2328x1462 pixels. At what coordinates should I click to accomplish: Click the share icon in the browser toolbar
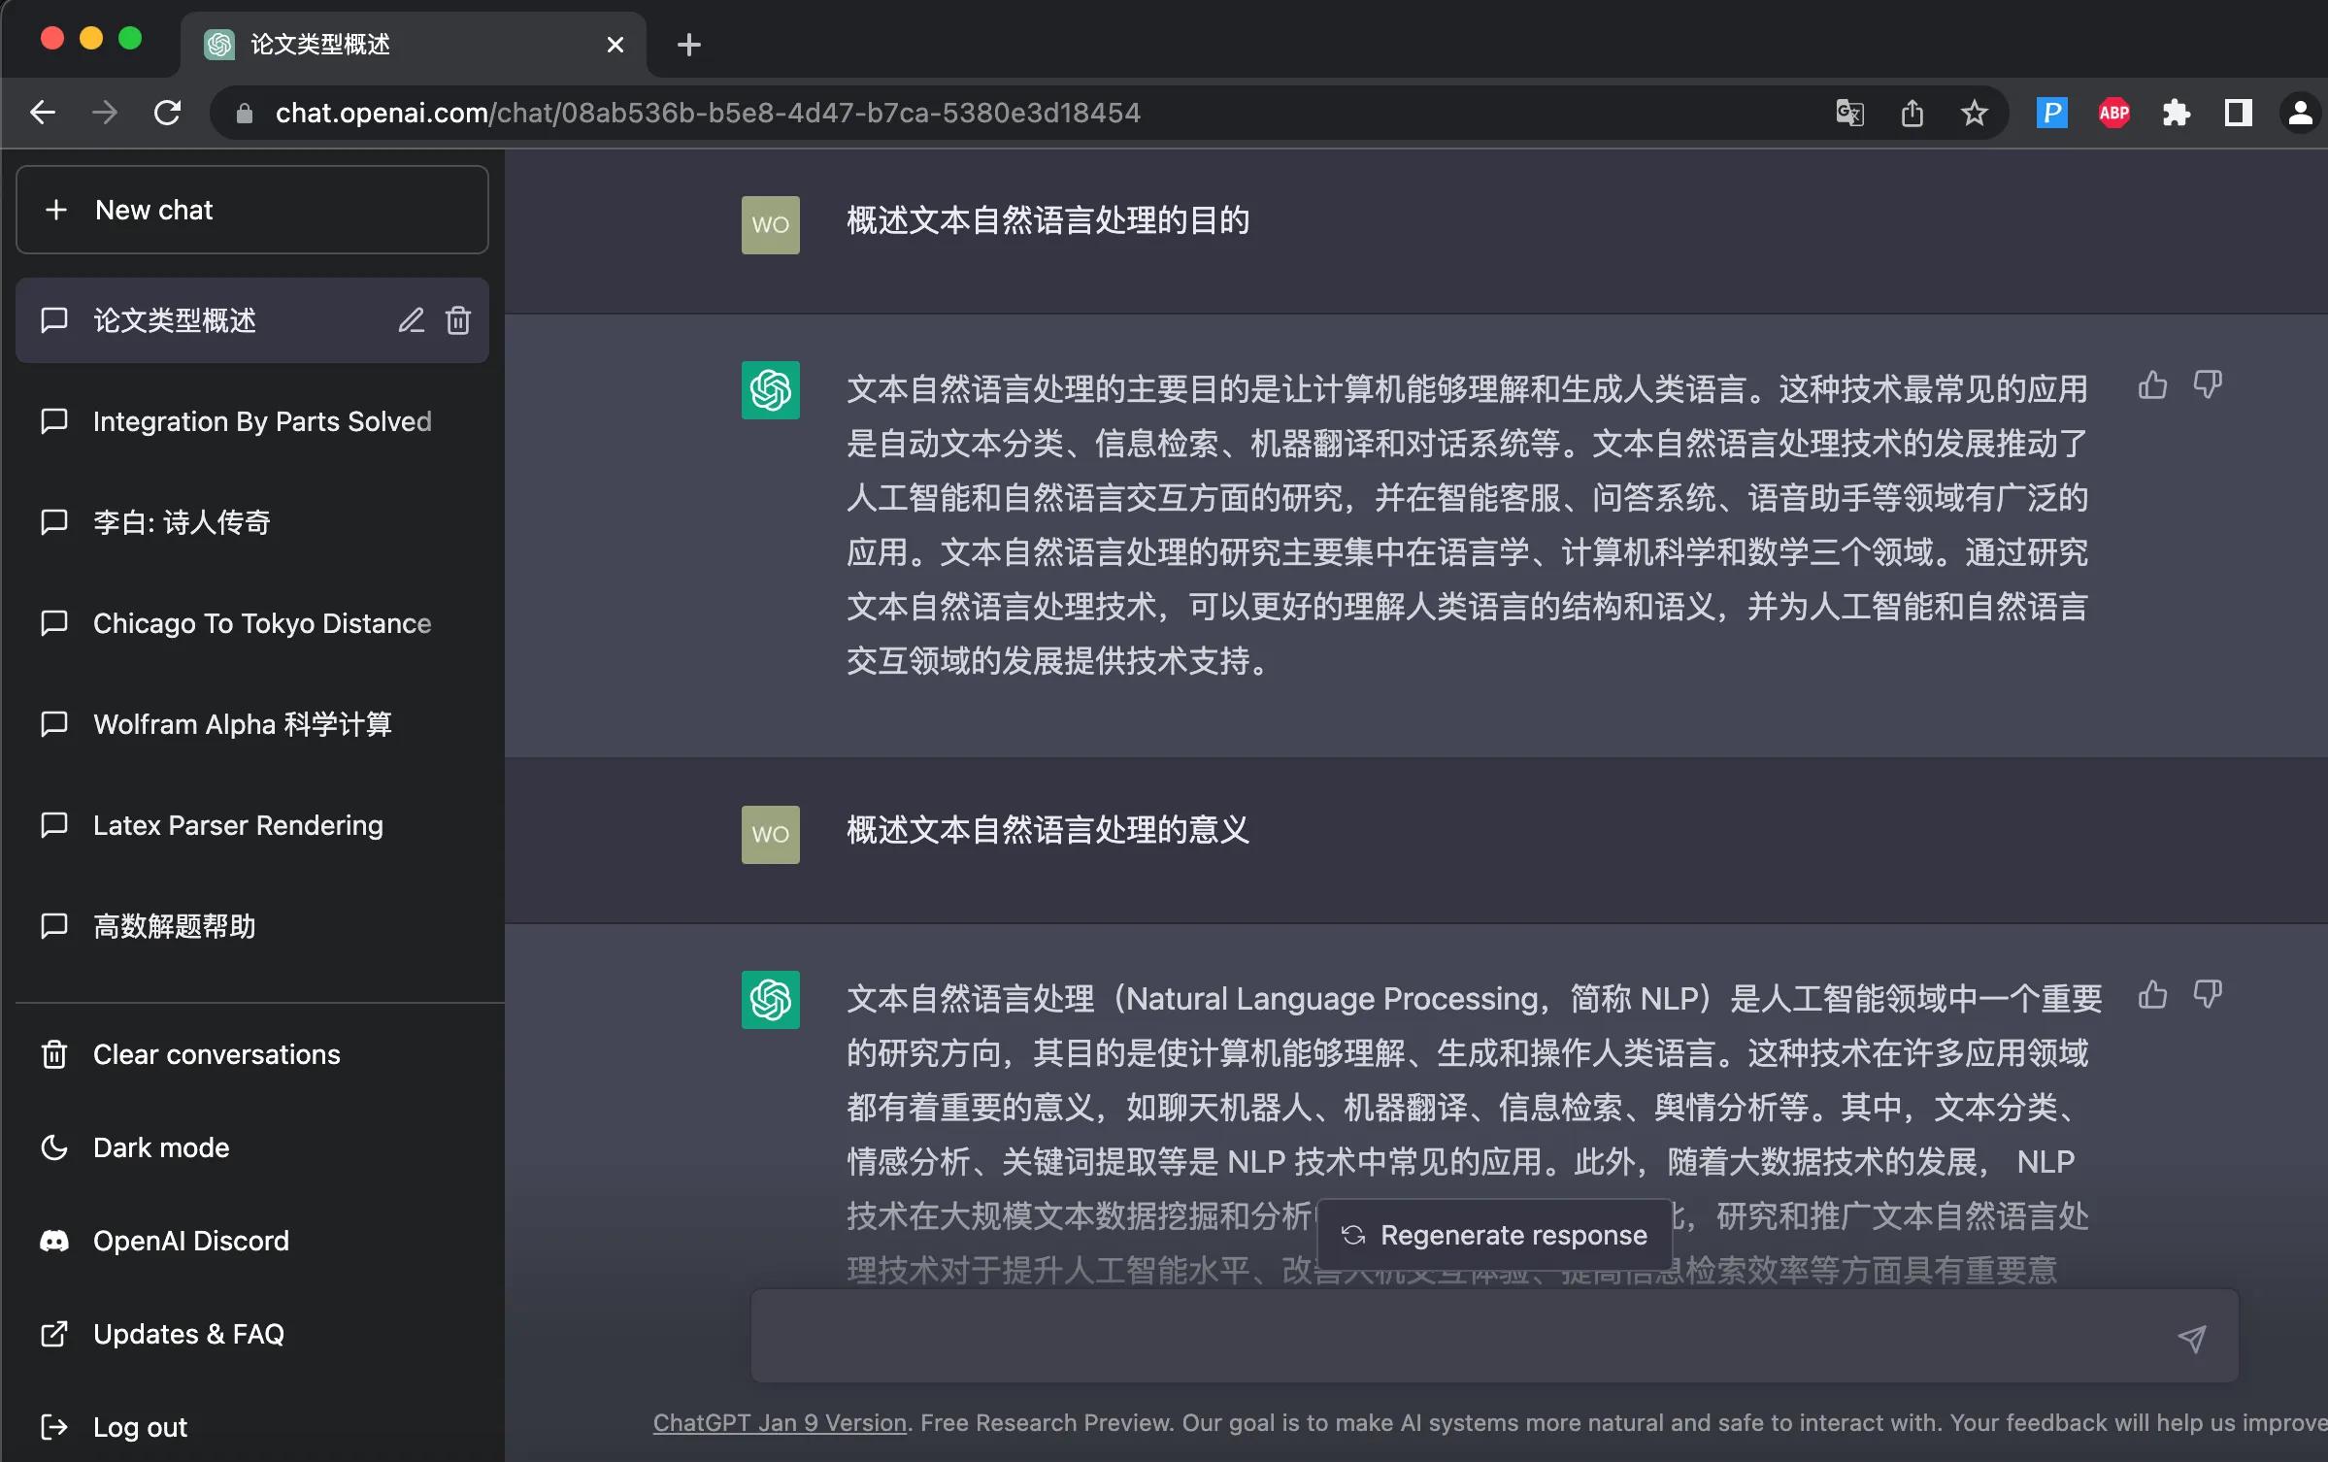pos(1912,112)
